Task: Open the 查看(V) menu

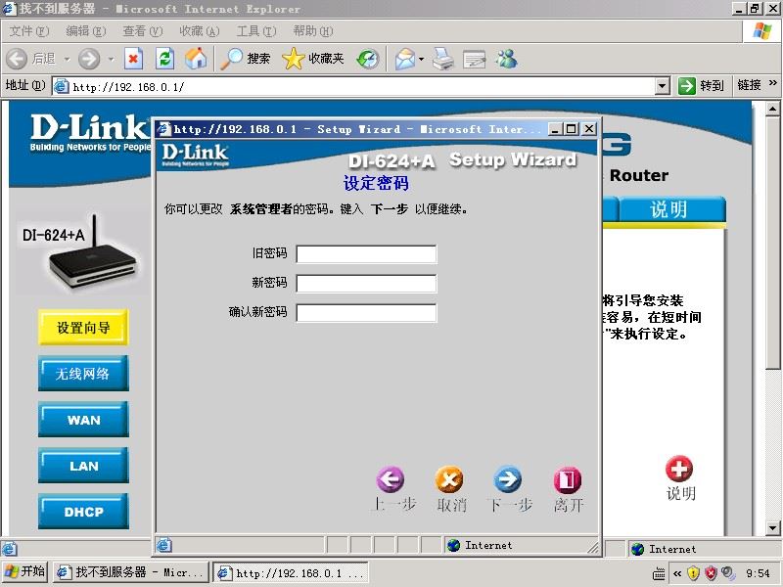Action: point(143,31)
